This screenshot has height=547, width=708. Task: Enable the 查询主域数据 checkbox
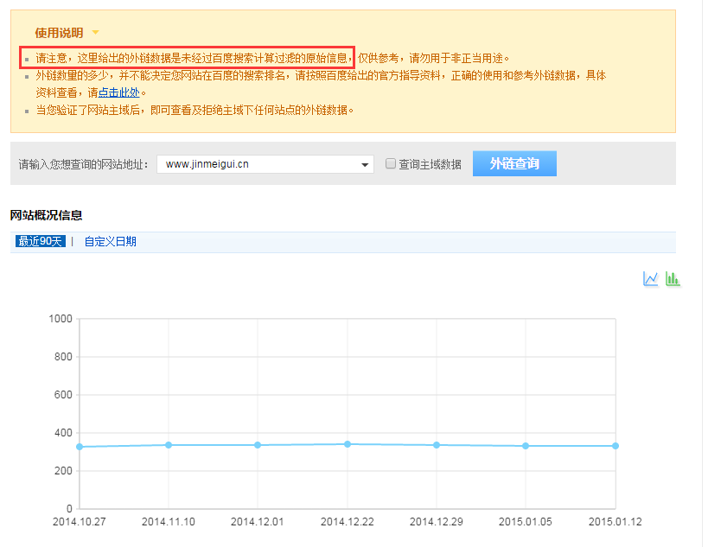[x=391, y=163]
